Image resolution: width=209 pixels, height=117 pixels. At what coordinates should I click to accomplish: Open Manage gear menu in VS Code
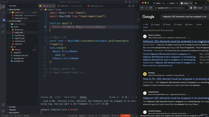[3, 111]
